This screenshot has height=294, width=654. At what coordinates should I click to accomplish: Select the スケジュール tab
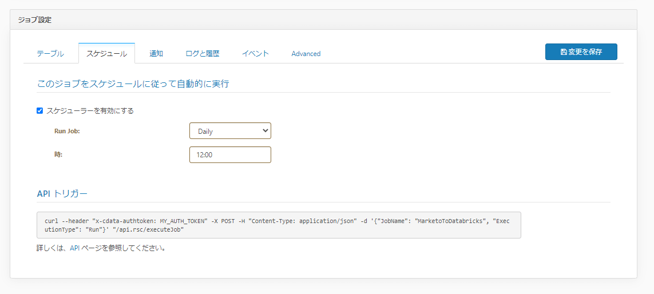coord(106,54)
